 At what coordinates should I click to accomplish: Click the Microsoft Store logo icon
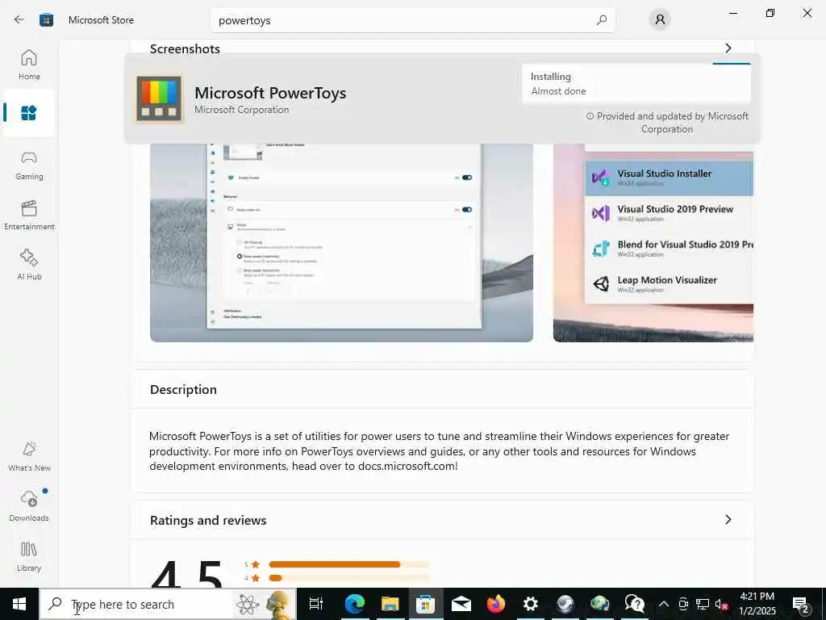[x=46, y=20]
